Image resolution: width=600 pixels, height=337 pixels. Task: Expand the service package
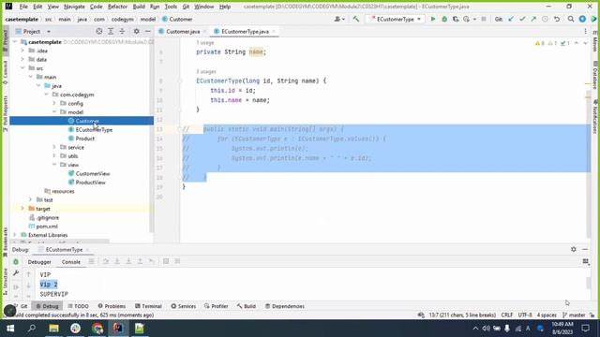(54, 147)
